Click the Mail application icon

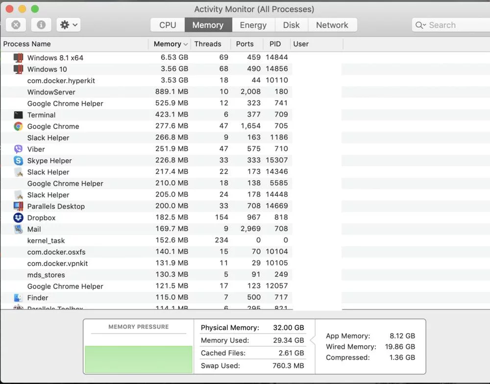pyautogui.click(x=18, y=229)
